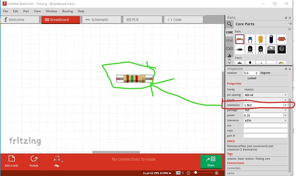The height and width of the screenshot is (176, 296).
Task: Click the Rotate tool
Action: coord(34,161)
